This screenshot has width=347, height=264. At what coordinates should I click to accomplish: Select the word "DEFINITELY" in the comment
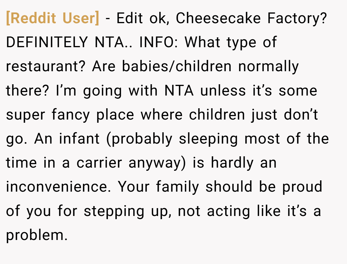tap(47, 43)
